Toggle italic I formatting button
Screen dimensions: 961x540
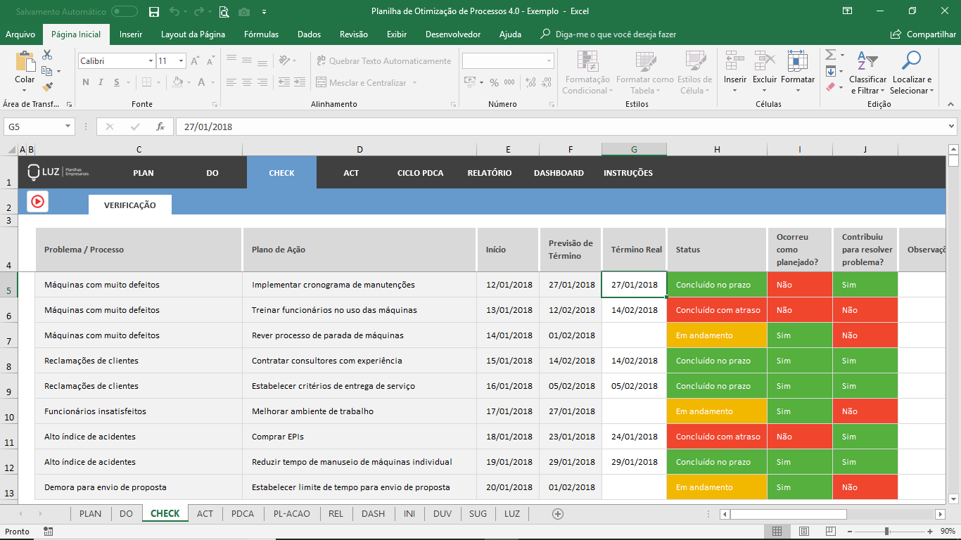point(101,82)
